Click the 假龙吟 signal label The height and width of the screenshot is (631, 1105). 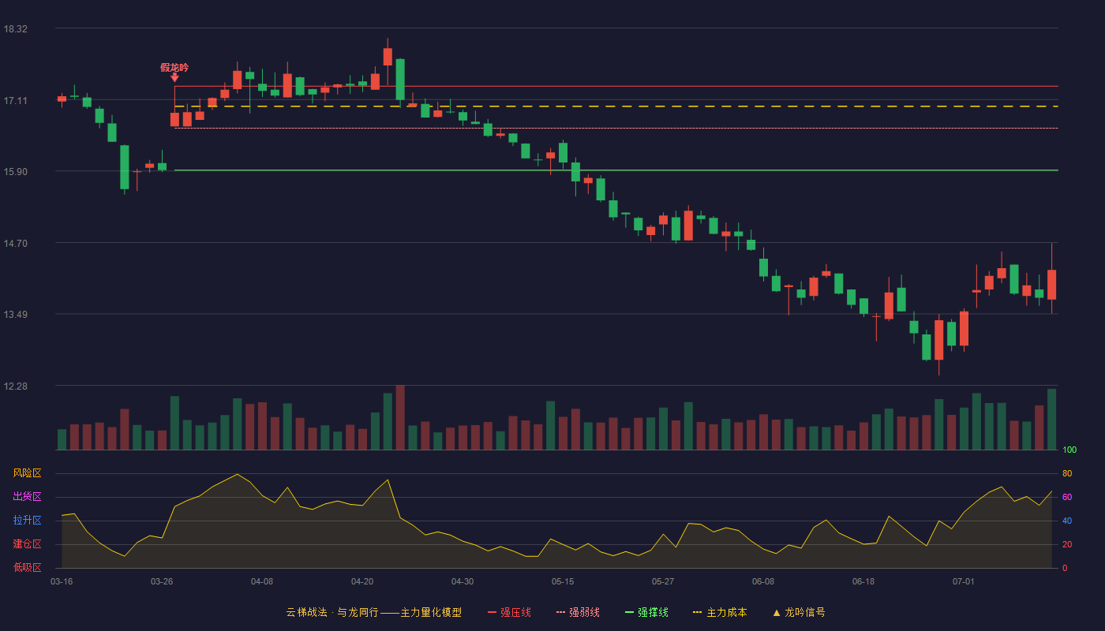click(174, 67)
